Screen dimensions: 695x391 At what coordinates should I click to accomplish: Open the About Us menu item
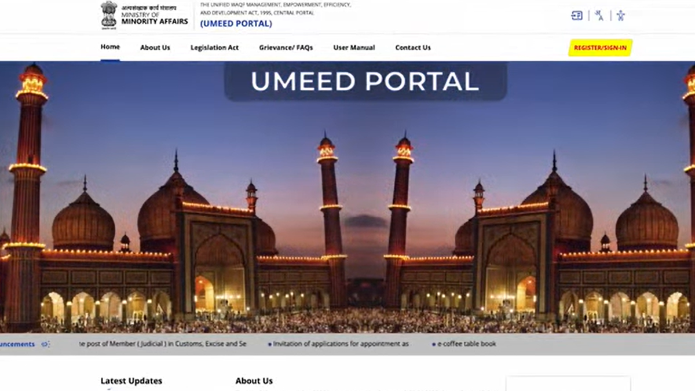155,47
